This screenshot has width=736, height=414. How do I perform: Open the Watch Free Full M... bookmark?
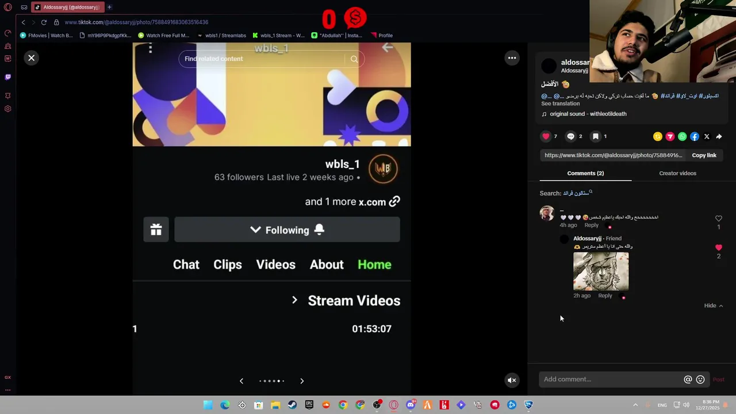pos(164,35)
